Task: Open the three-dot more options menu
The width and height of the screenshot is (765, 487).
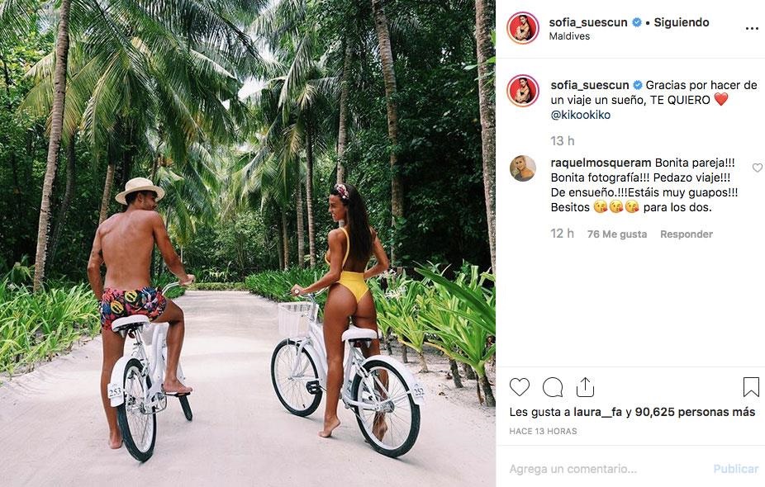Action: coord(751,28)
